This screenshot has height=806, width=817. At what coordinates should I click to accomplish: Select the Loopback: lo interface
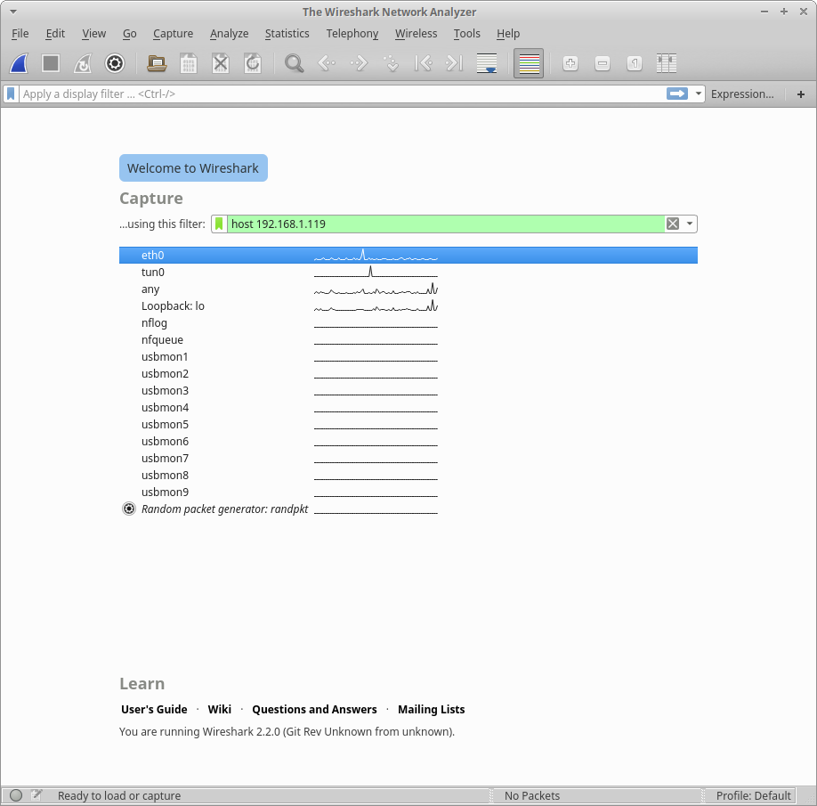[408, 306]
